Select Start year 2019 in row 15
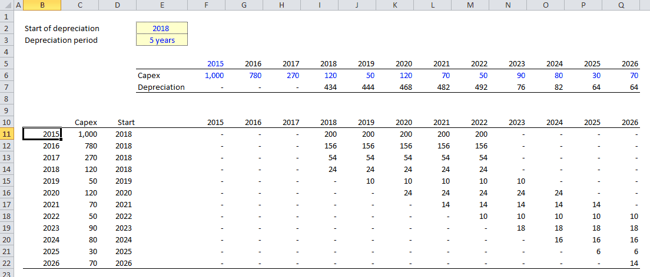This screenshot has height=277, width=650. coord(123,181)
